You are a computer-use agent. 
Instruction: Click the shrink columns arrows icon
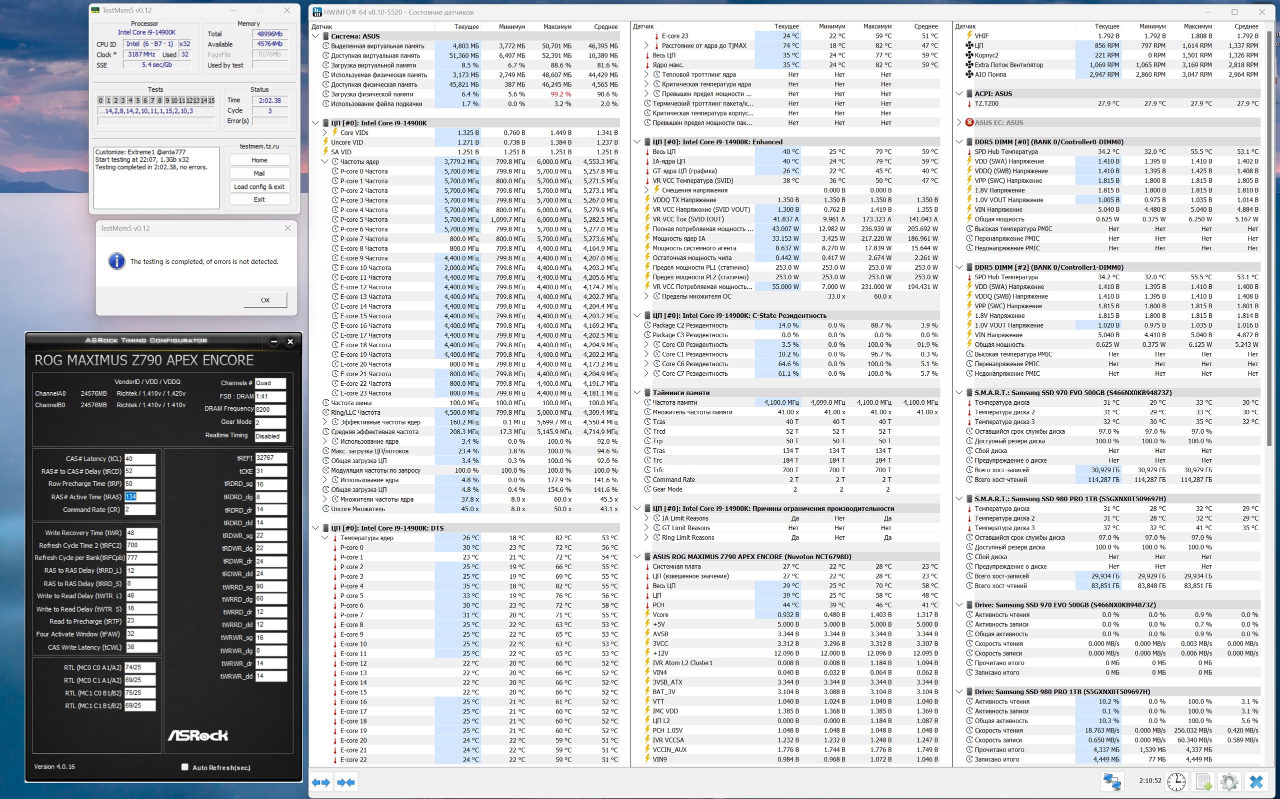pyautogui.click(x=346, y=782)
